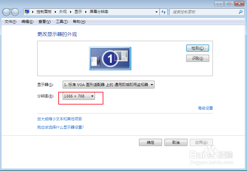This screenshot has width=247, height=171.
Task: Expand arrow before 显示 breadcrumb
Action: 70,12
